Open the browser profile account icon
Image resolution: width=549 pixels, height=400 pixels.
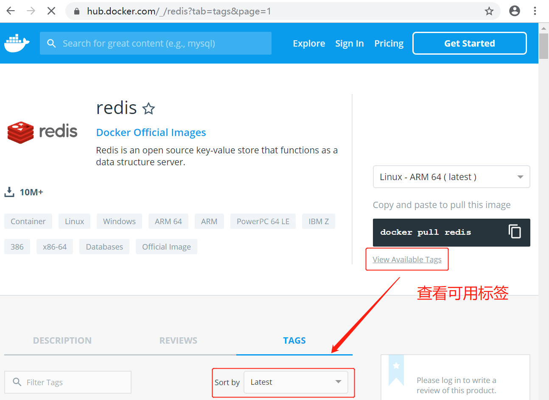tap(515, 11)
